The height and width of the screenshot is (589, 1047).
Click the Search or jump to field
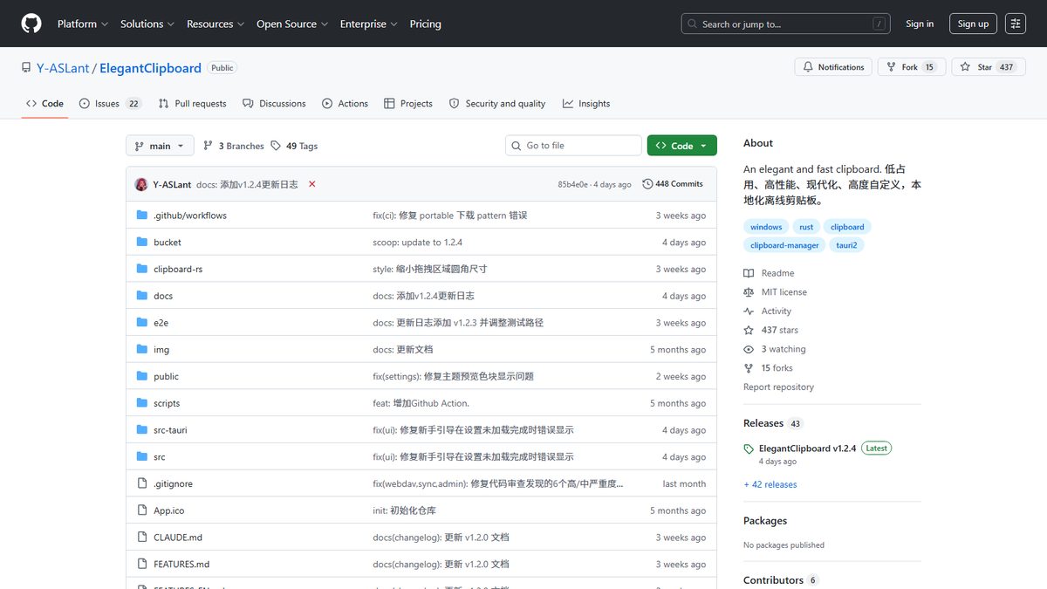pos(785,24)
